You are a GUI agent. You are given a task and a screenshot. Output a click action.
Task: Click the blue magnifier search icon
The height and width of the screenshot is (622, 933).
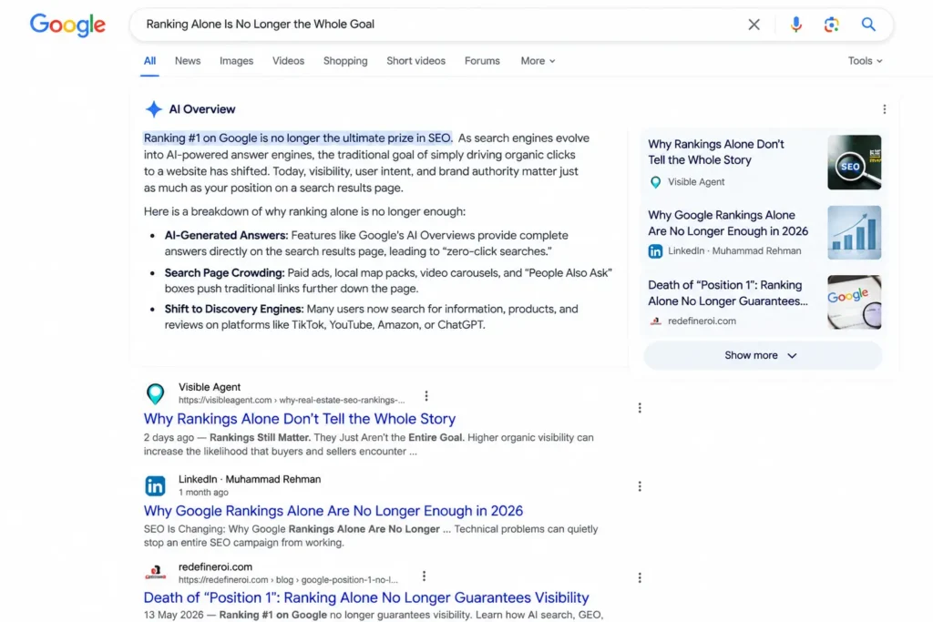(x=868, y=25)
